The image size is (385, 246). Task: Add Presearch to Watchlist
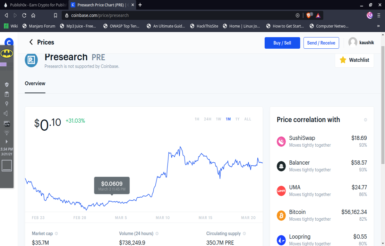coord(354,60)
